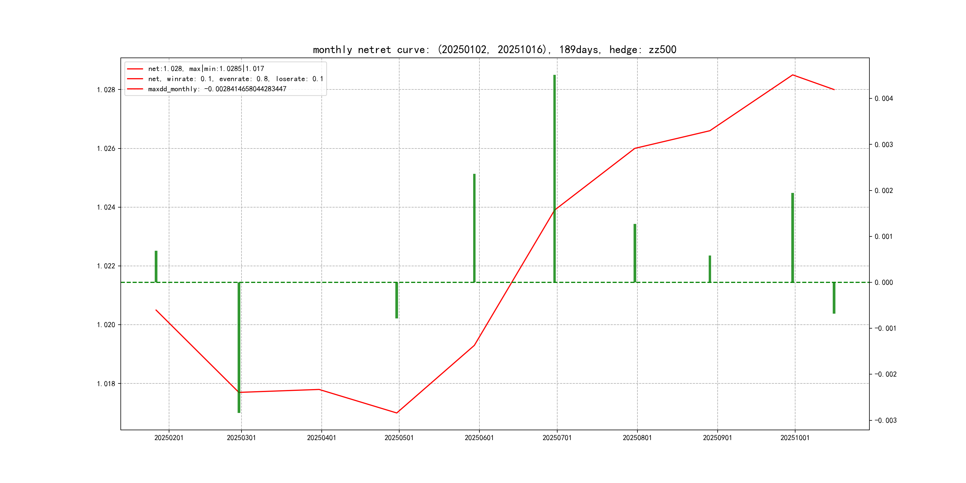Image resolution: width=966 pixels, height=483 pixels.
Task: Click the 20251001 x-axis date label
Action: [x=795, y=438]
